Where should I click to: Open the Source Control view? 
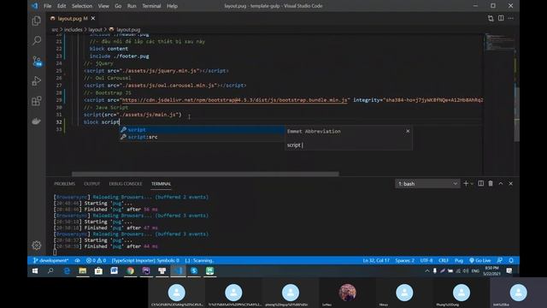pos(36,61)
